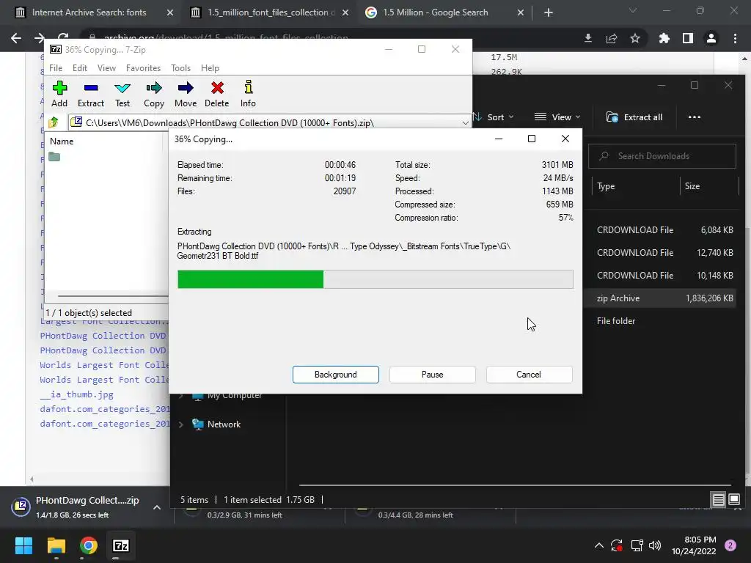The width and height of the screenshot is (751, 563).
Task: Open the Favorites menu in 7-Zip
Action: coord(143,68)
